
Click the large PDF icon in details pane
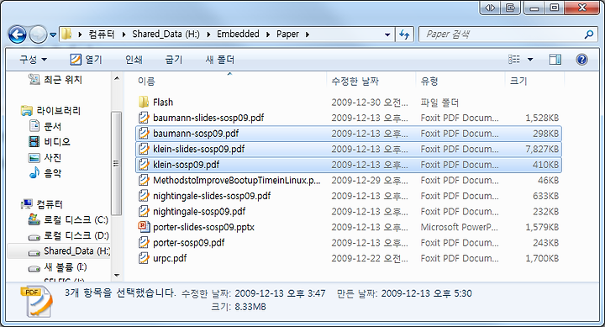[x=37, y=302]
